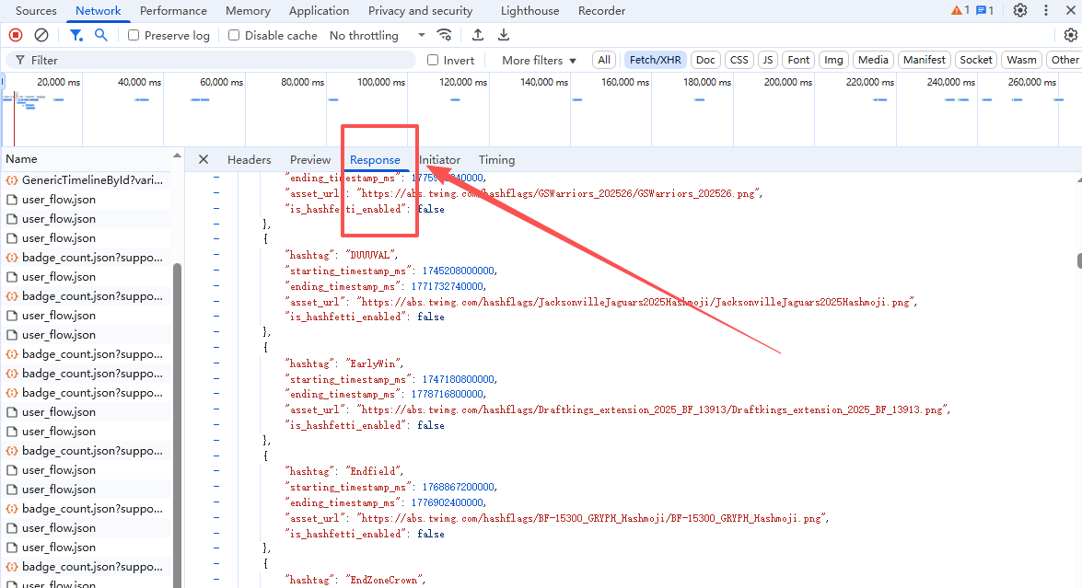Toggle the CSS type filter

pos(739,60)
